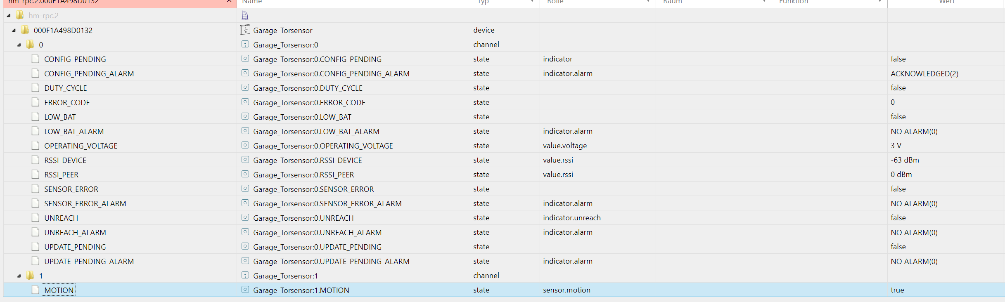
Task: Click the 000F1A498D0132 folder icon
Action: point(25,30)
